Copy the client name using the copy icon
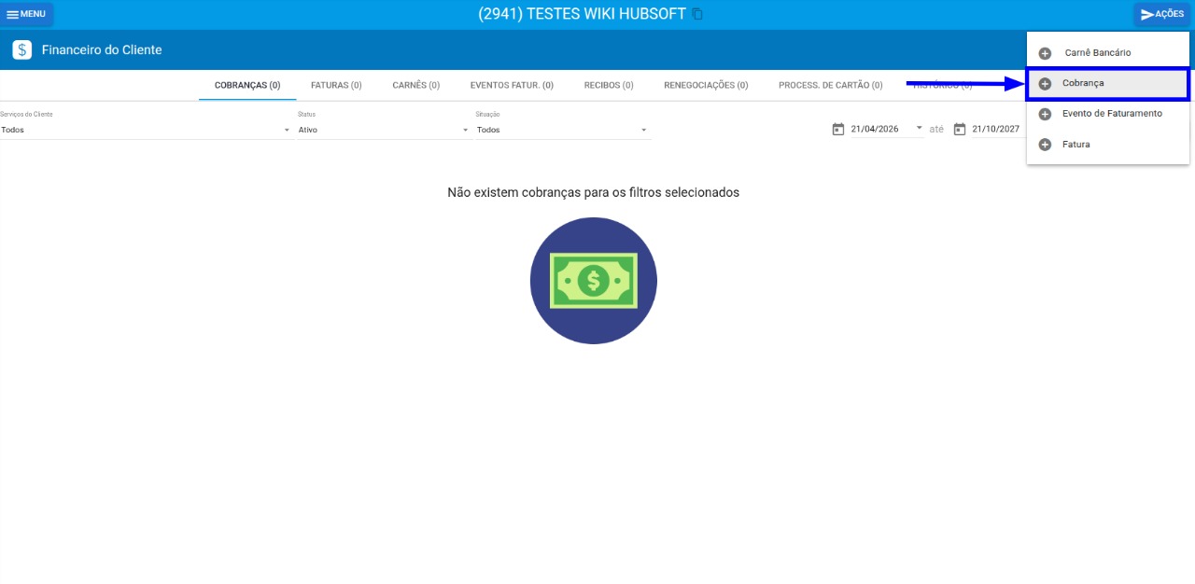 pos(697,14)
